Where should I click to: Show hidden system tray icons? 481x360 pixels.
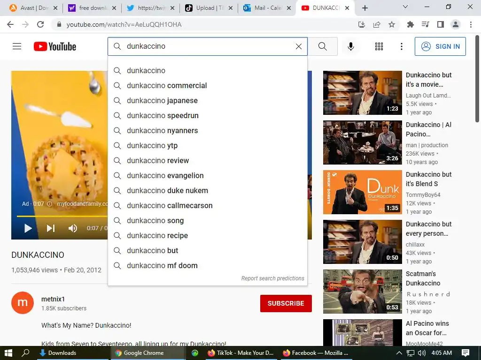click(x=399, y=353)
